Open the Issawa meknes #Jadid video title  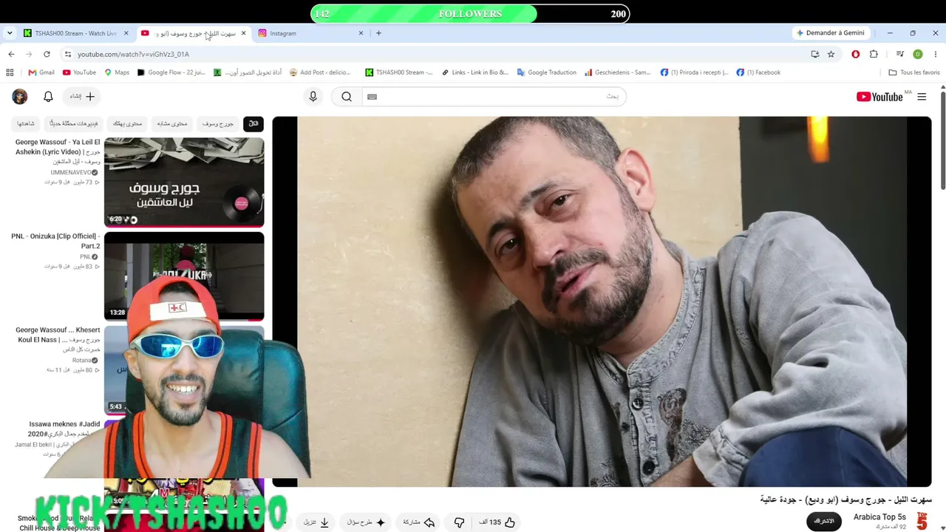(64, 429)
